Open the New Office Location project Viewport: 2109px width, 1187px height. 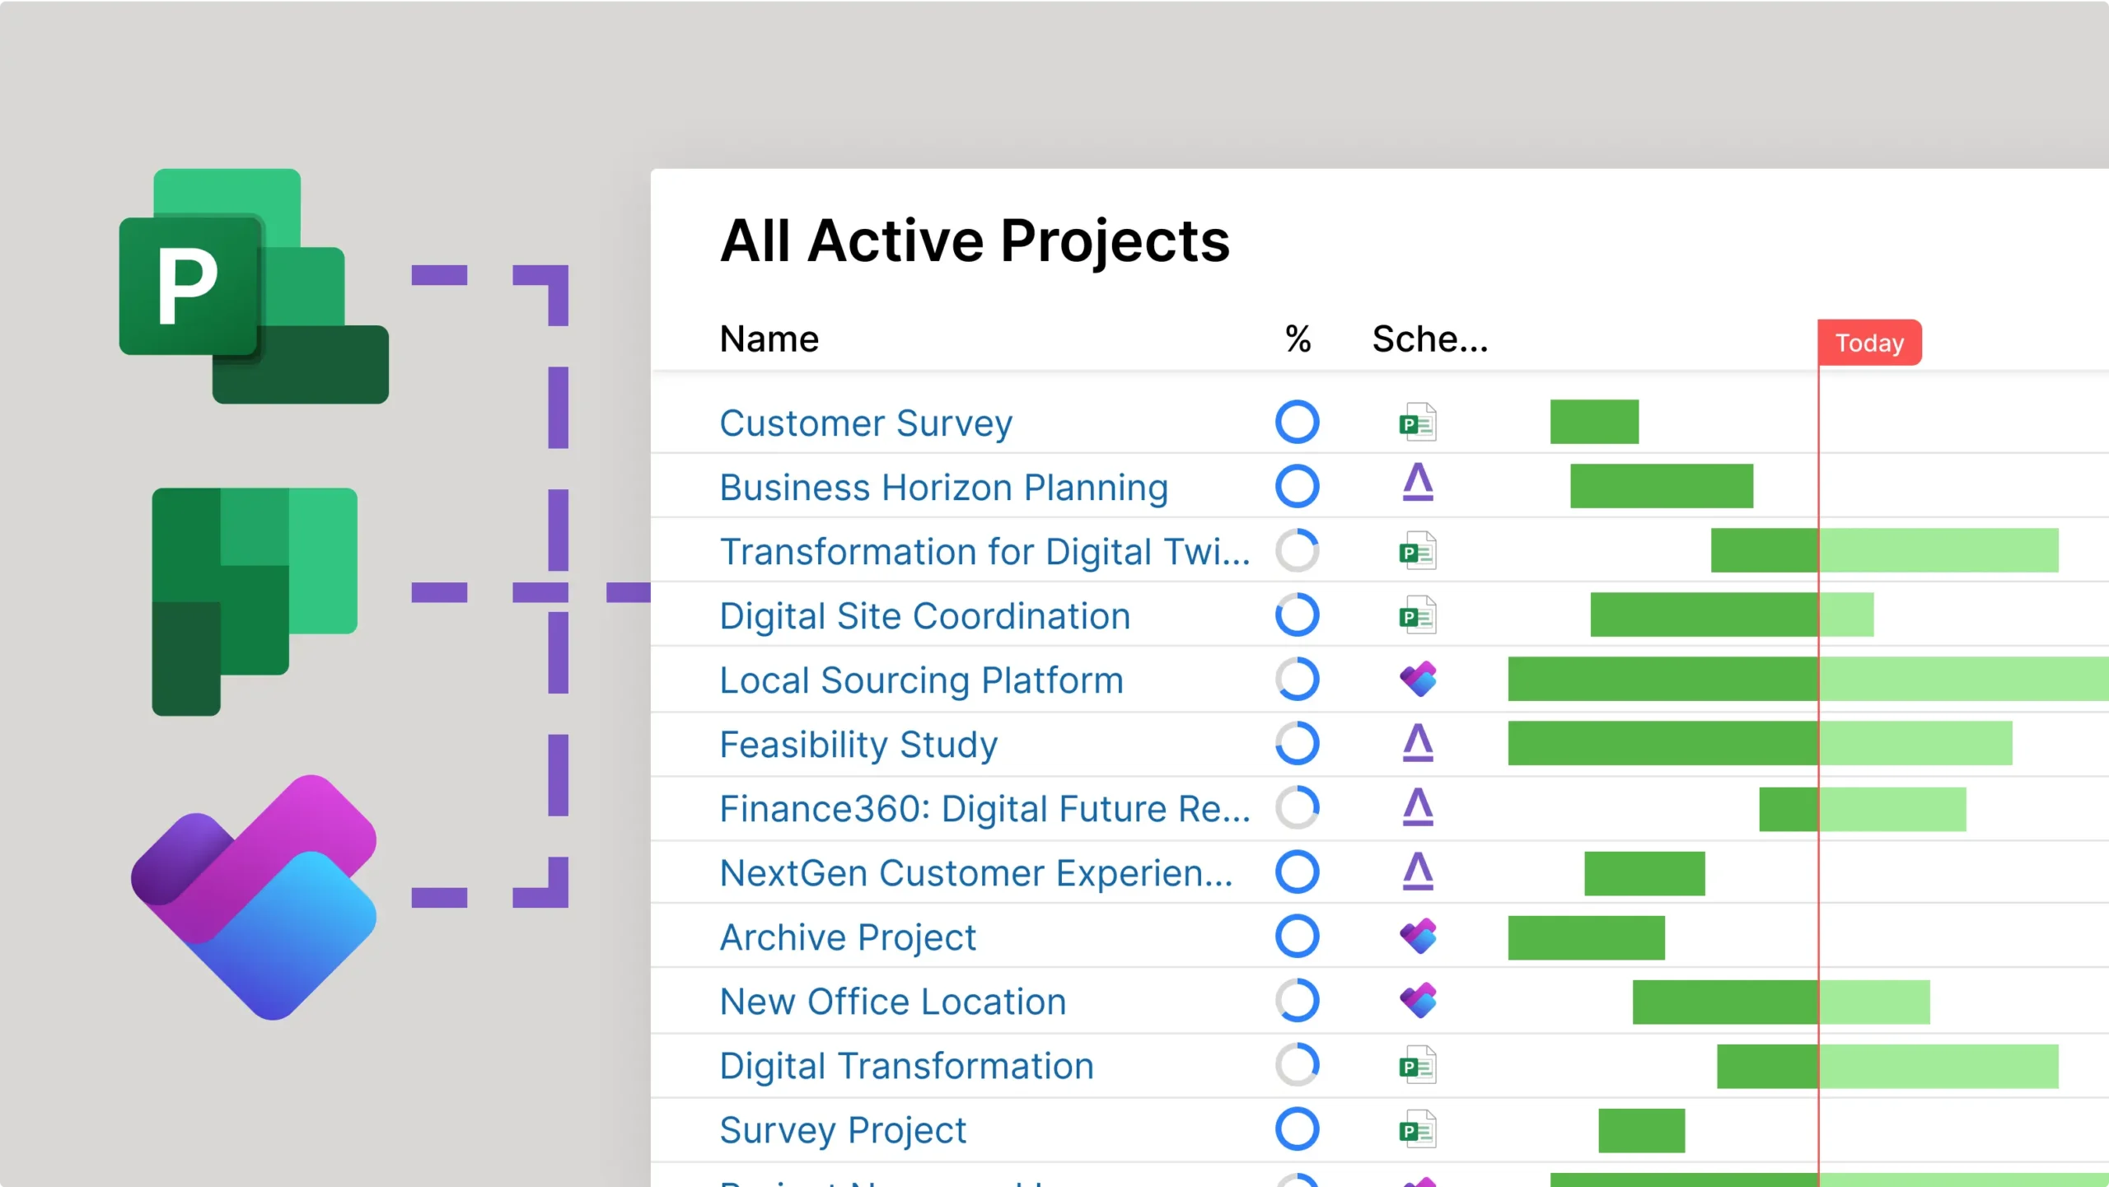click(892, 1002)
